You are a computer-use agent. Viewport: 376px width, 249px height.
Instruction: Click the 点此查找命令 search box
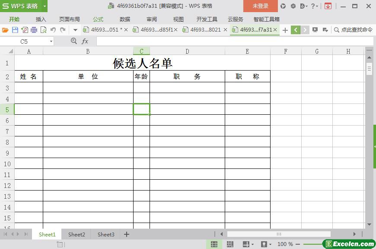(x=354, y=30)
